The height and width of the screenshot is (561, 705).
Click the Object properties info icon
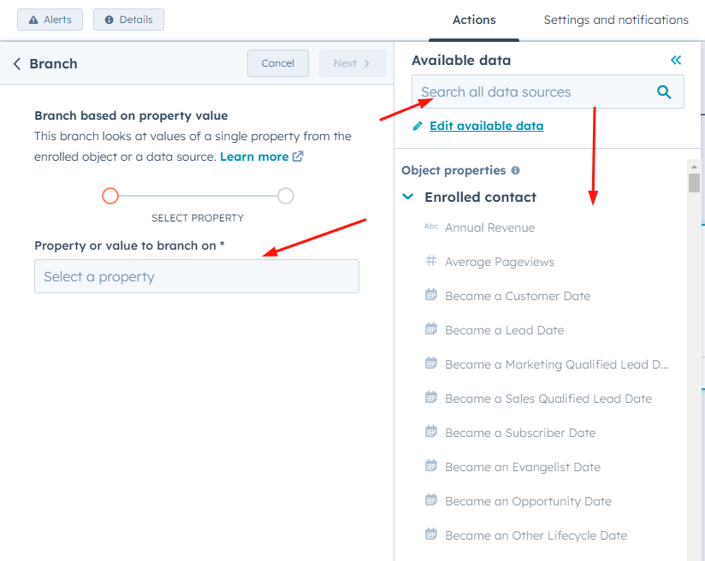coord(516,170)
